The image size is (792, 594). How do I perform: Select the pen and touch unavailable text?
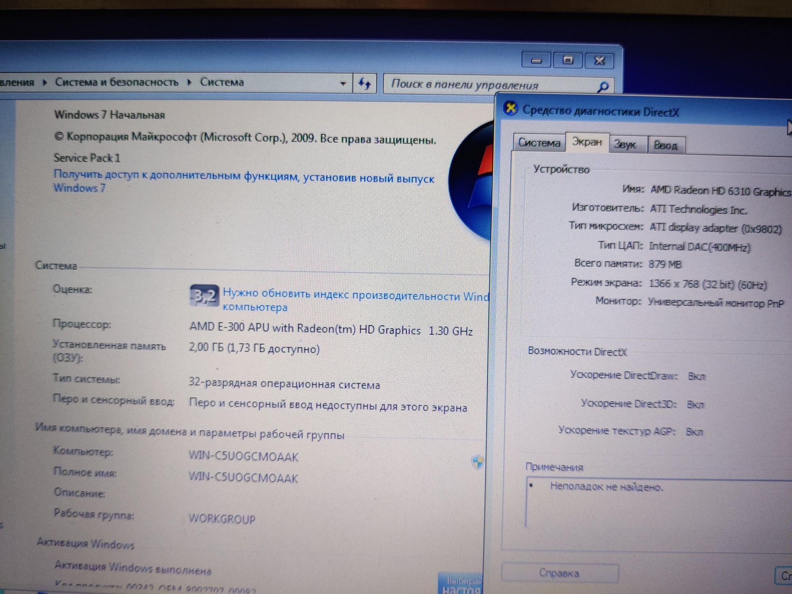(x=328, y=405)
